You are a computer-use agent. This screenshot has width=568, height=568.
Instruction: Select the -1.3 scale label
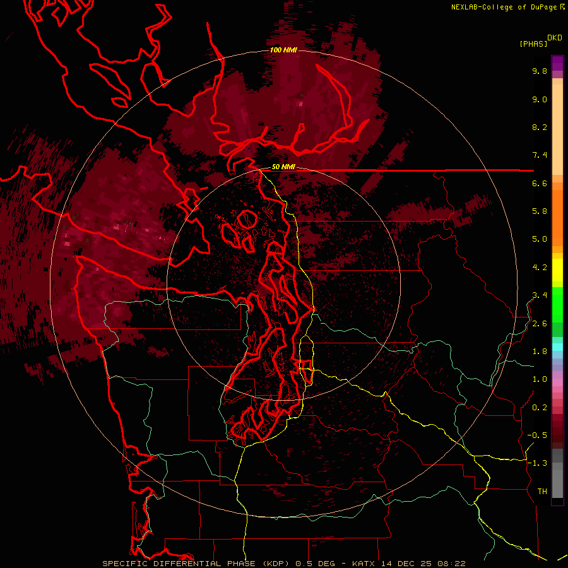(537, 463)
